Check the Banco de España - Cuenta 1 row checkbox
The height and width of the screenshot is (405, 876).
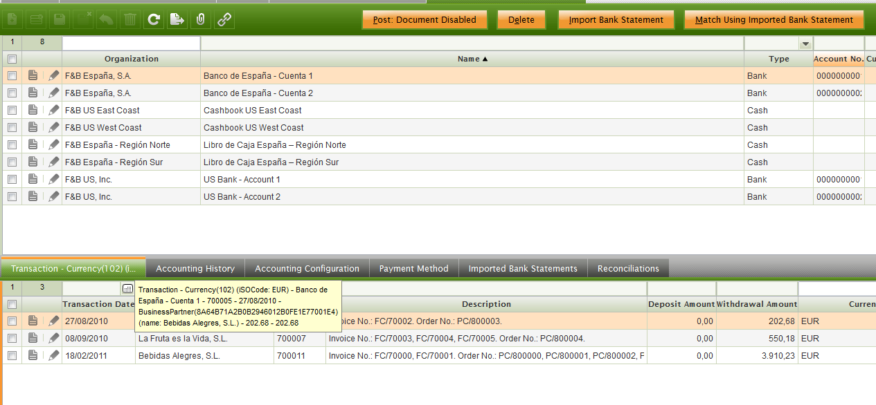pos(12,75)
